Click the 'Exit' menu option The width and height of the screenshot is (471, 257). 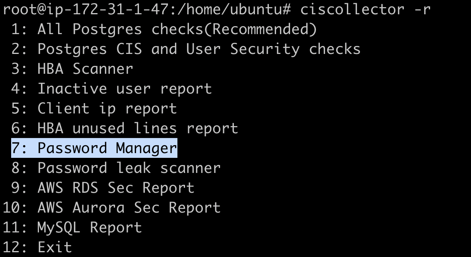pyautogui.click(x=55, y=247)
